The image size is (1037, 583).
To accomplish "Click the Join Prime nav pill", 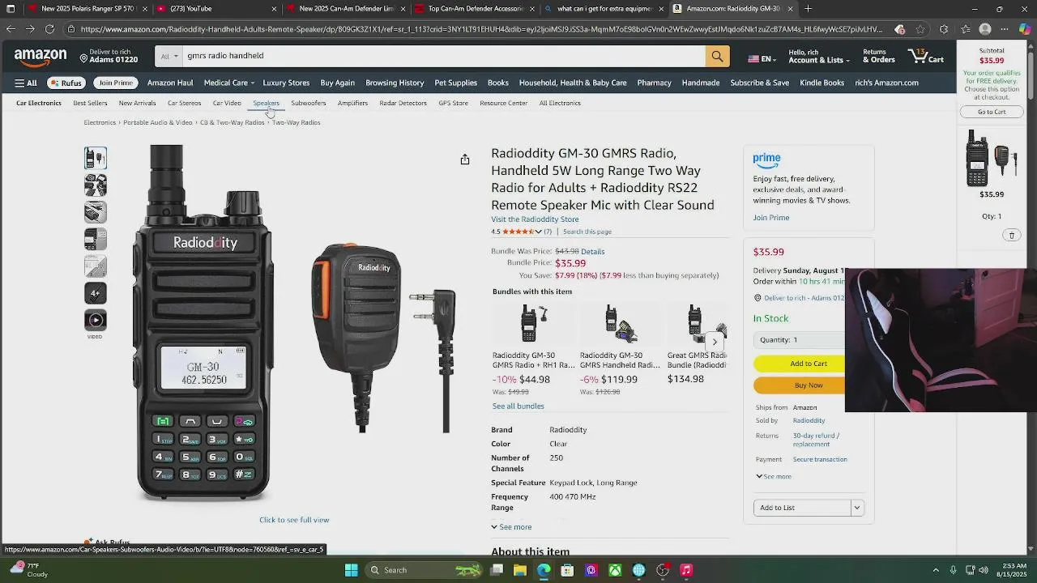I will [115, 83].
